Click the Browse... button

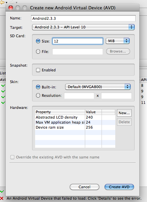pyautogui.click(x=118, y=51)
